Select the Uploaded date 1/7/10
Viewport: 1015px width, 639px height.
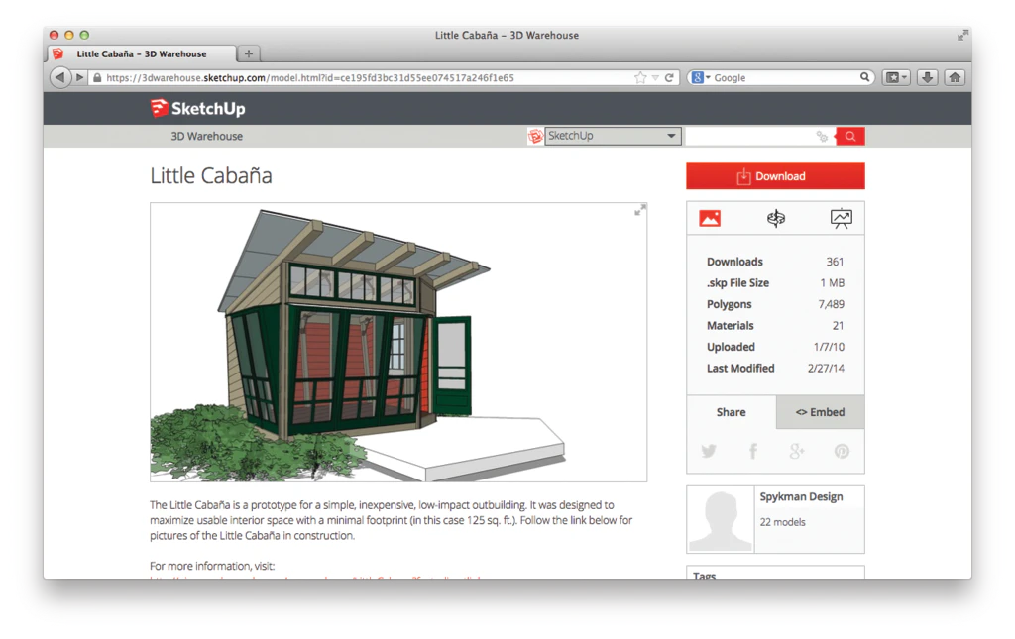coord(830,347)
